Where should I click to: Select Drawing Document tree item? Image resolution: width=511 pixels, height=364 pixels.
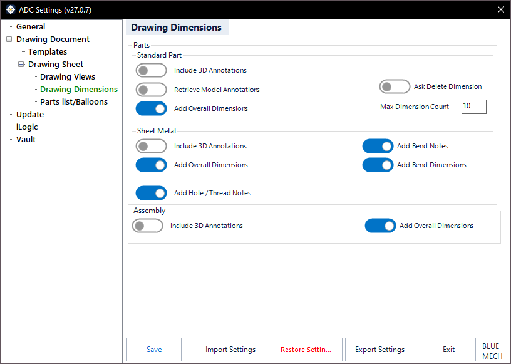click(x=53, y=39)
